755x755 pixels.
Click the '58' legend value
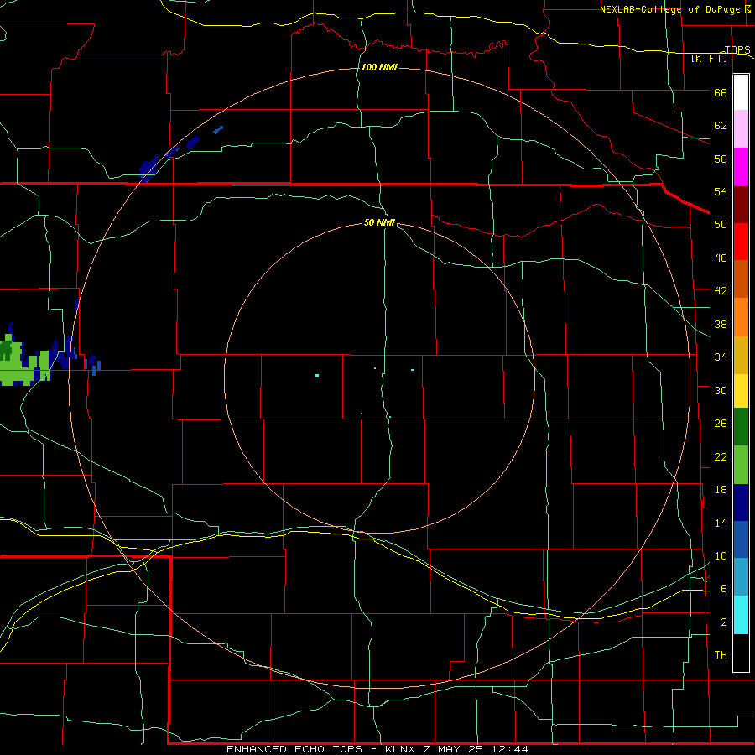[x=721, y=159]
